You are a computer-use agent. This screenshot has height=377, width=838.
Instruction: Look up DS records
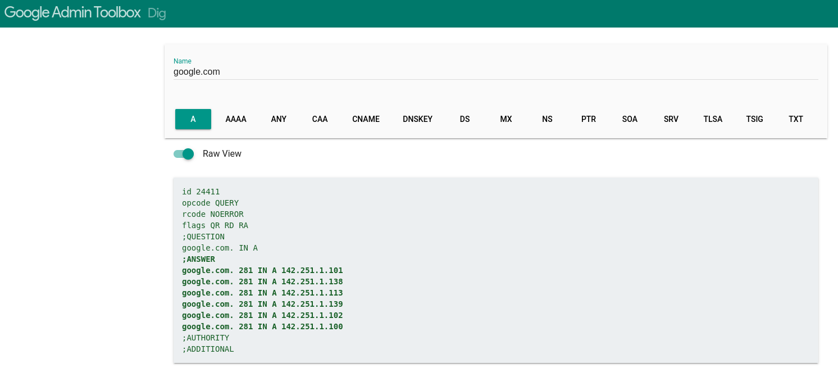click(x=464, y=119)
